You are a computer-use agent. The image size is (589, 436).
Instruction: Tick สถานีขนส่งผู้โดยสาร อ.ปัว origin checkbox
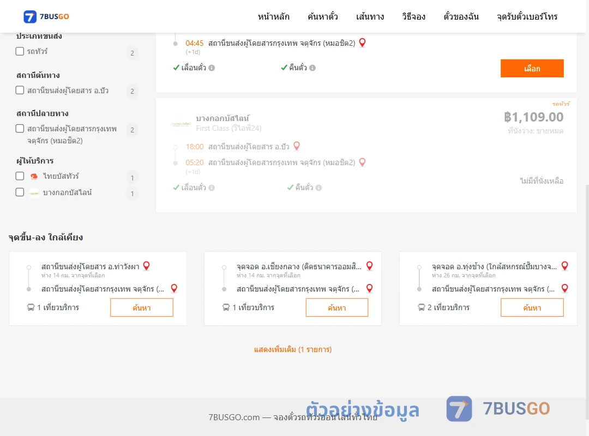click(20, 90)
